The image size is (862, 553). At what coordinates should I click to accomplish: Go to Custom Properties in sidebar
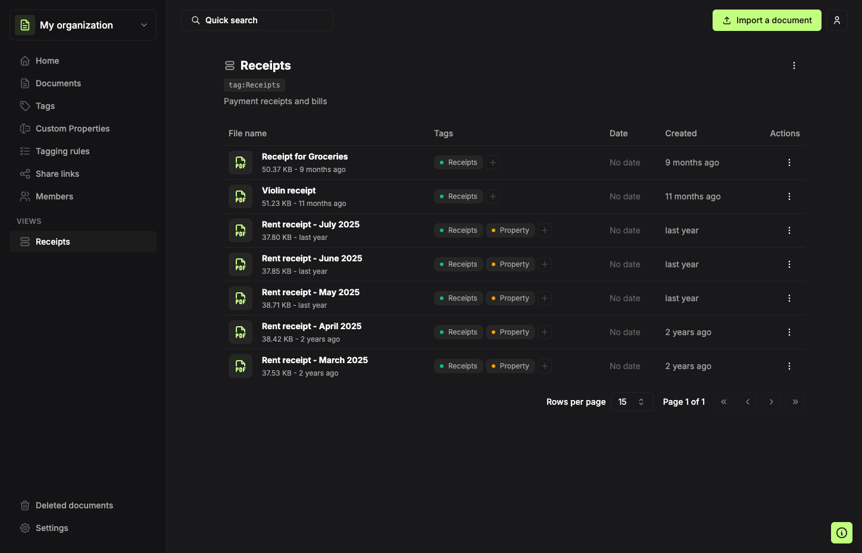pos(73,129)
